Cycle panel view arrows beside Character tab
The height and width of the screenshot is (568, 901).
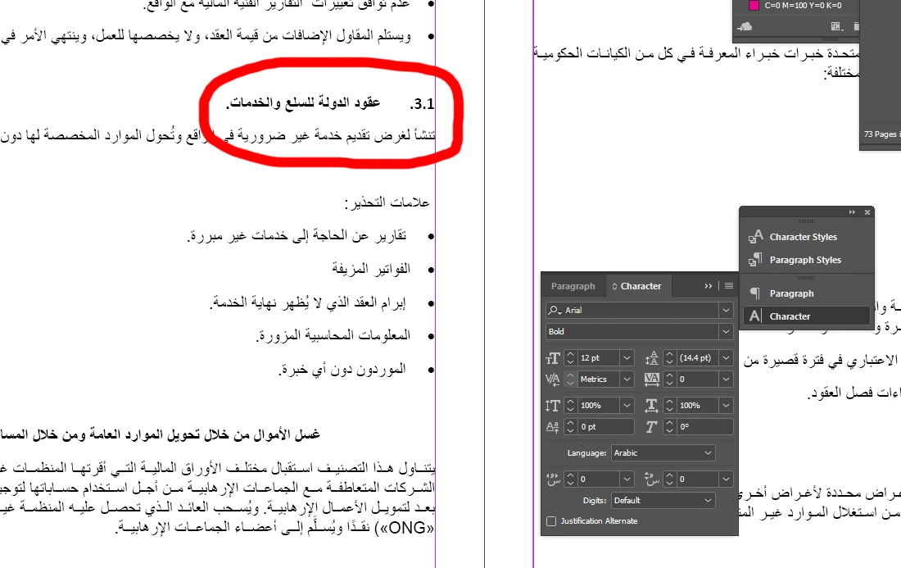pos(614,286)
